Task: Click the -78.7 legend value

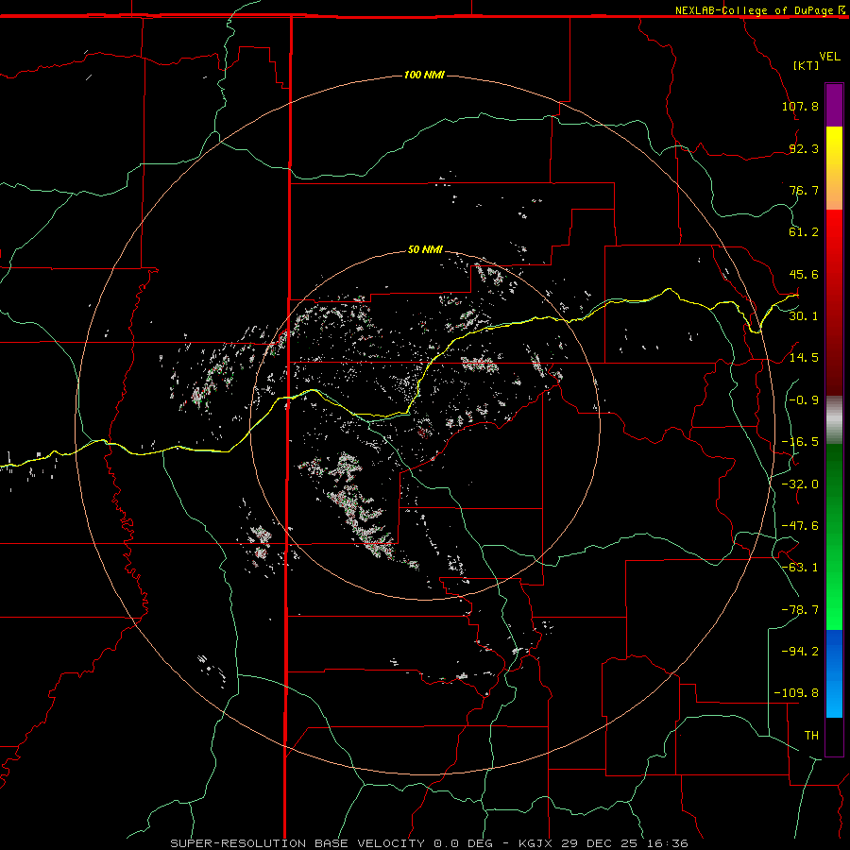Action: click(800, 609)
